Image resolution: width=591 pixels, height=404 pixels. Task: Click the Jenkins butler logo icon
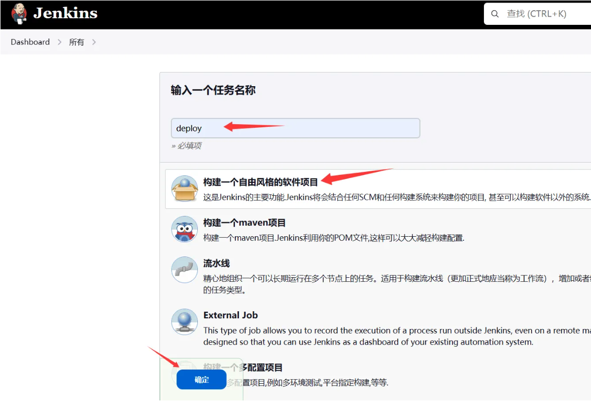(x=19, y=14)
